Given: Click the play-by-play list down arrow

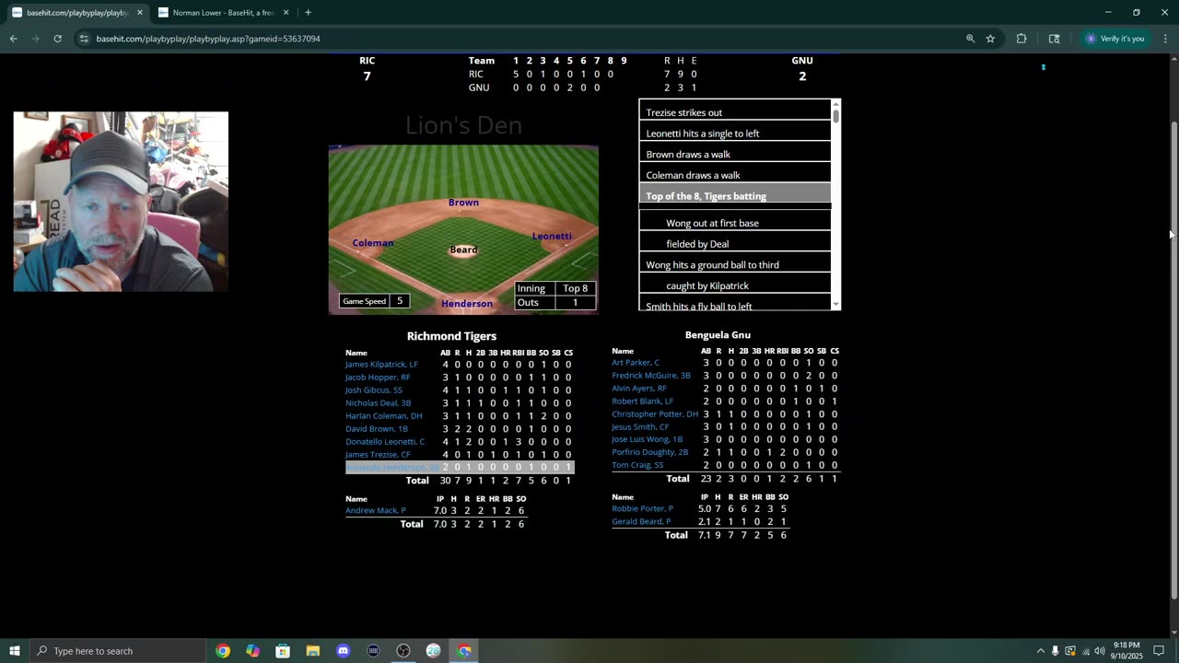Looking at the screenshot, I should pyautogui.click(x=835, y=304).
